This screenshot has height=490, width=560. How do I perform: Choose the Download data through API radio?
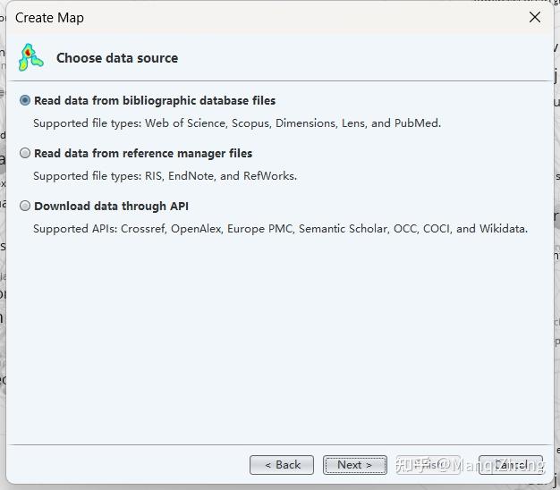coord(25,206)
